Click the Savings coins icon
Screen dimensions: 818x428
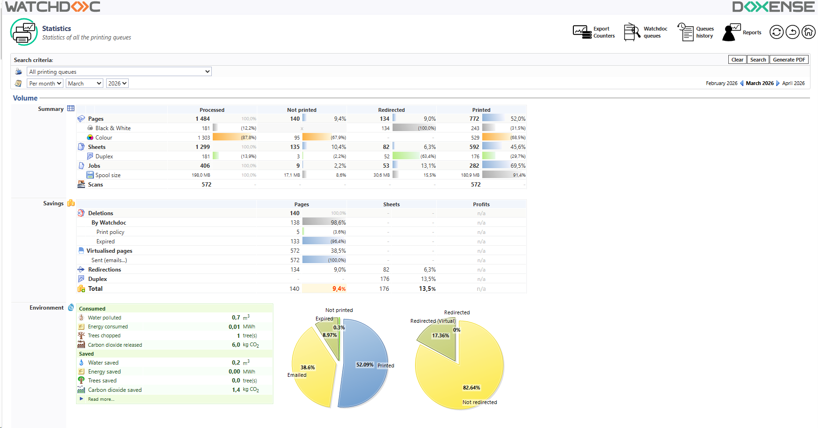point(71,203)
